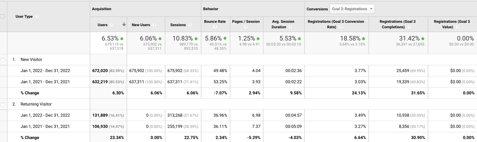Click help icon beside Avg. Session Duration

coord(290,27)
